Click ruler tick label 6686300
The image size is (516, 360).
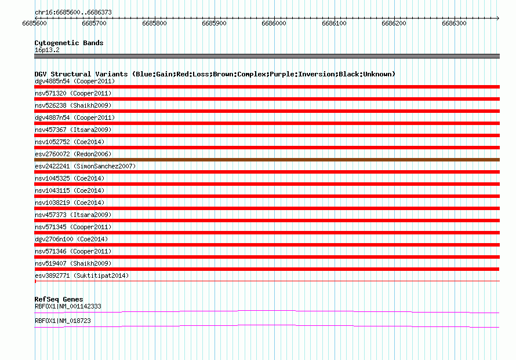(454, 23)
